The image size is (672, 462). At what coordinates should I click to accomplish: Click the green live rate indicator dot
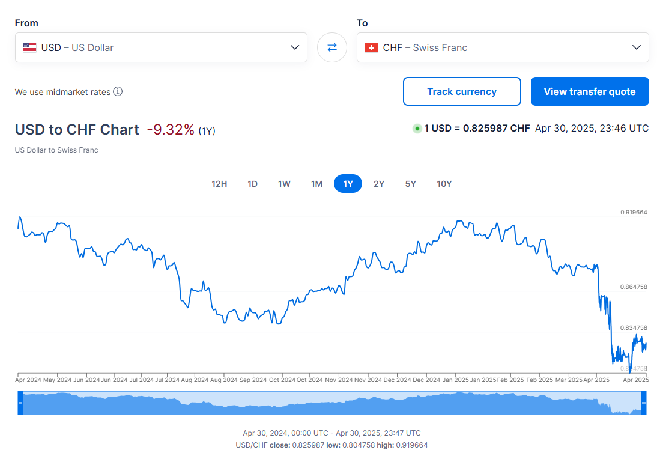pos(417,129)
